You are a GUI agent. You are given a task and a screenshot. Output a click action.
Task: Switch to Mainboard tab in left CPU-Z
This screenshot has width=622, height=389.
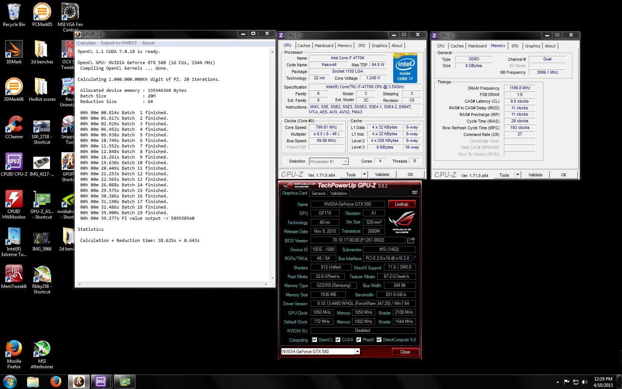pyautogui.click(x=324, y=46)
